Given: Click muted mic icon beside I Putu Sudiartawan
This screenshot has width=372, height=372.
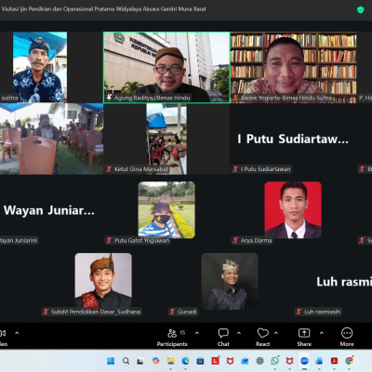Looking at the screenshot, I should point(235,169).
